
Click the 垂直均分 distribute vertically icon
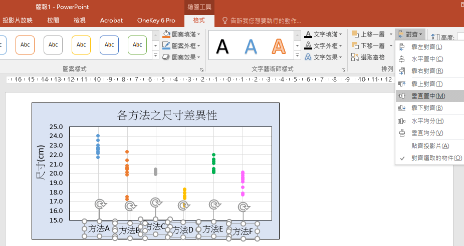(402, 133)
